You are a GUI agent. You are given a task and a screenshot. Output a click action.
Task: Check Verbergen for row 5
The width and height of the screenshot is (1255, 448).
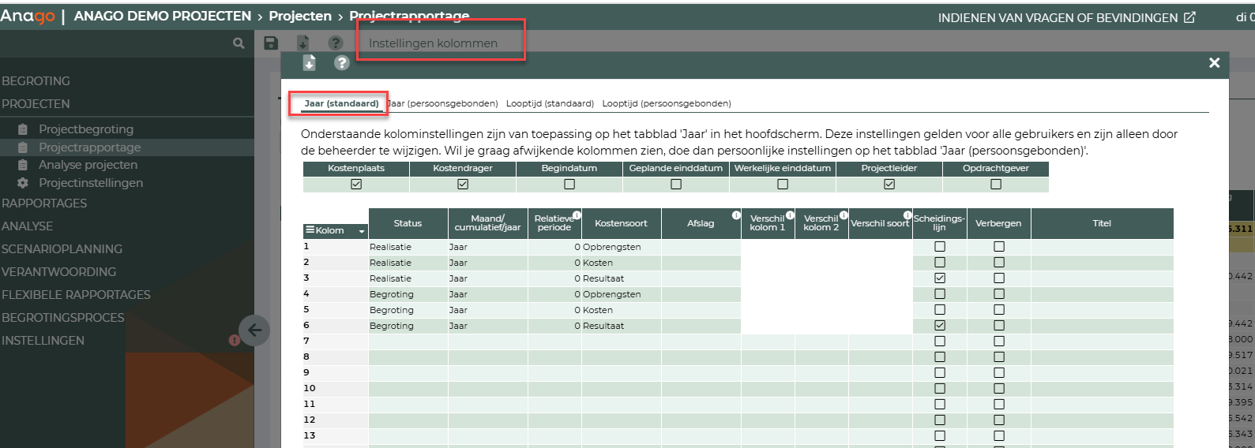[x=999, y=310]
